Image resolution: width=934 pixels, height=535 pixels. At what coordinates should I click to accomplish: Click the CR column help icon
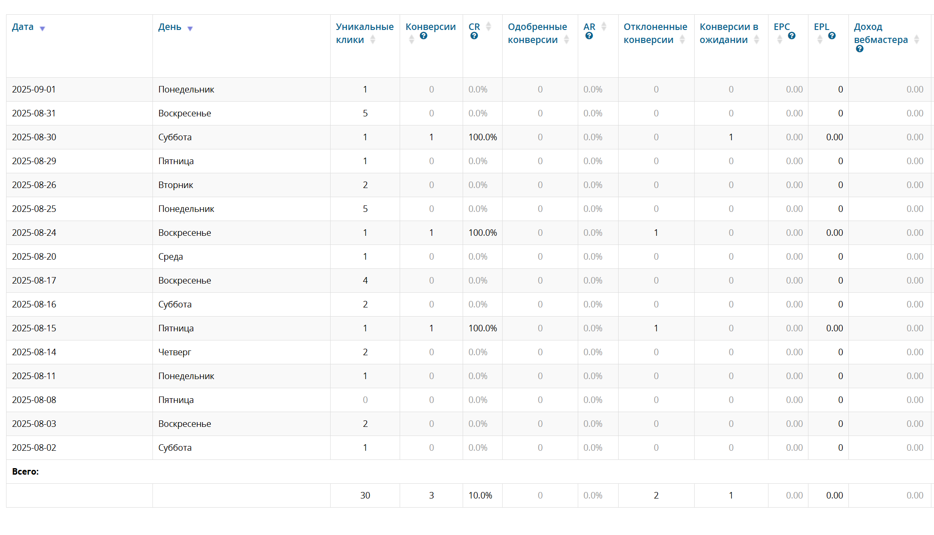click(x=474, y=36)
